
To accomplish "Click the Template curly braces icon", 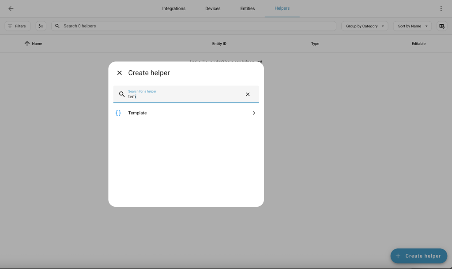I will coord(118,113).
